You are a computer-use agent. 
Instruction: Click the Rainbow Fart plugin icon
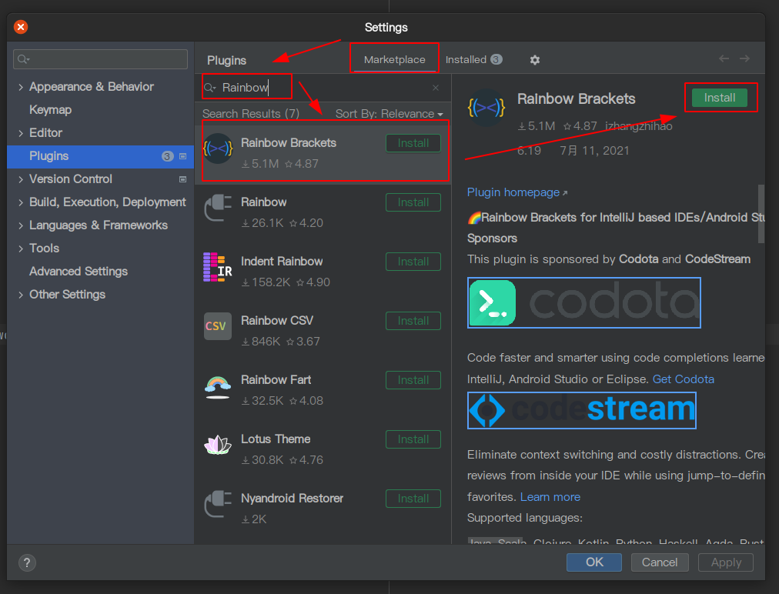pyautogui.click(x=218, y=387)
